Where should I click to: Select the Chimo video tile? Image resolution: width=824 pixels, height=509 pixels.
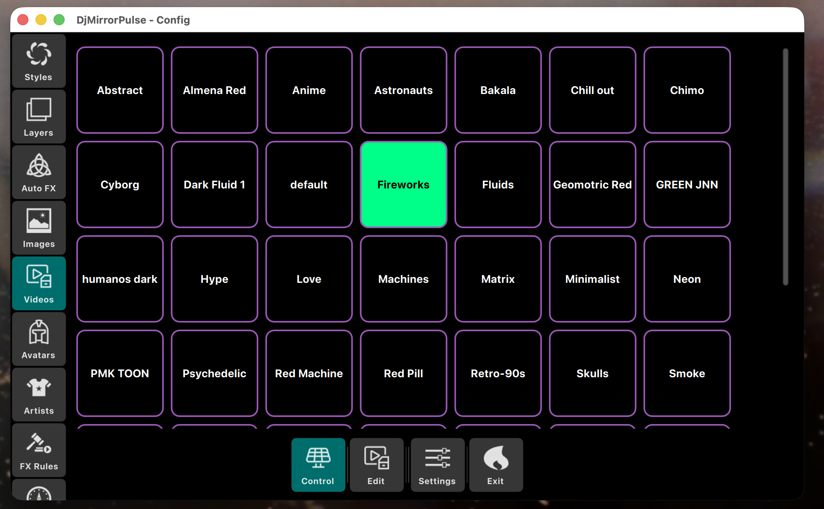click(687, 90)
